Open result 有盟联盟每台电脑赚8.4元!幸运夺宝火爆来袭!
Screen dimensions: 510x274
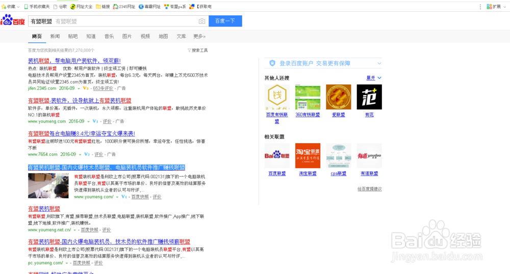pos(81,133)
